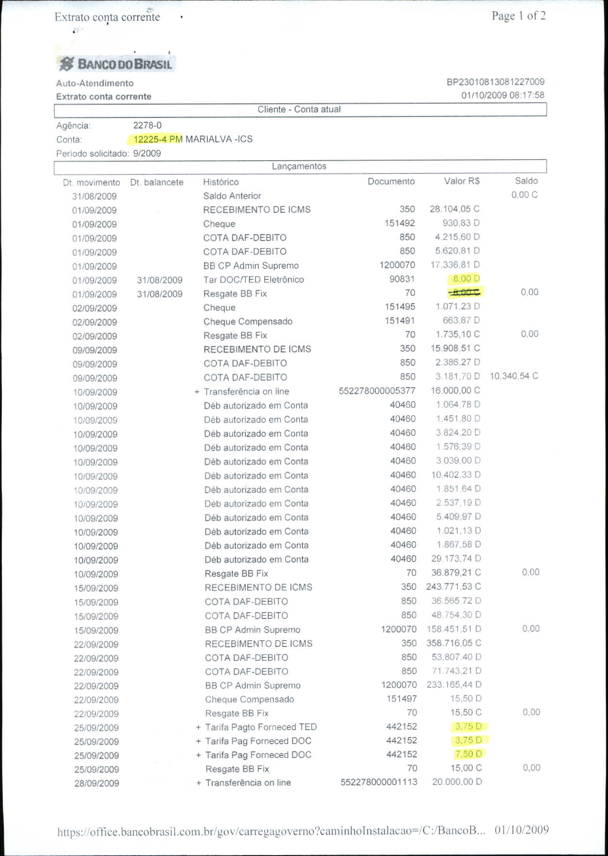Select the Documento column header
Viewport: 608px width, 856px height.
click(391, 181)
